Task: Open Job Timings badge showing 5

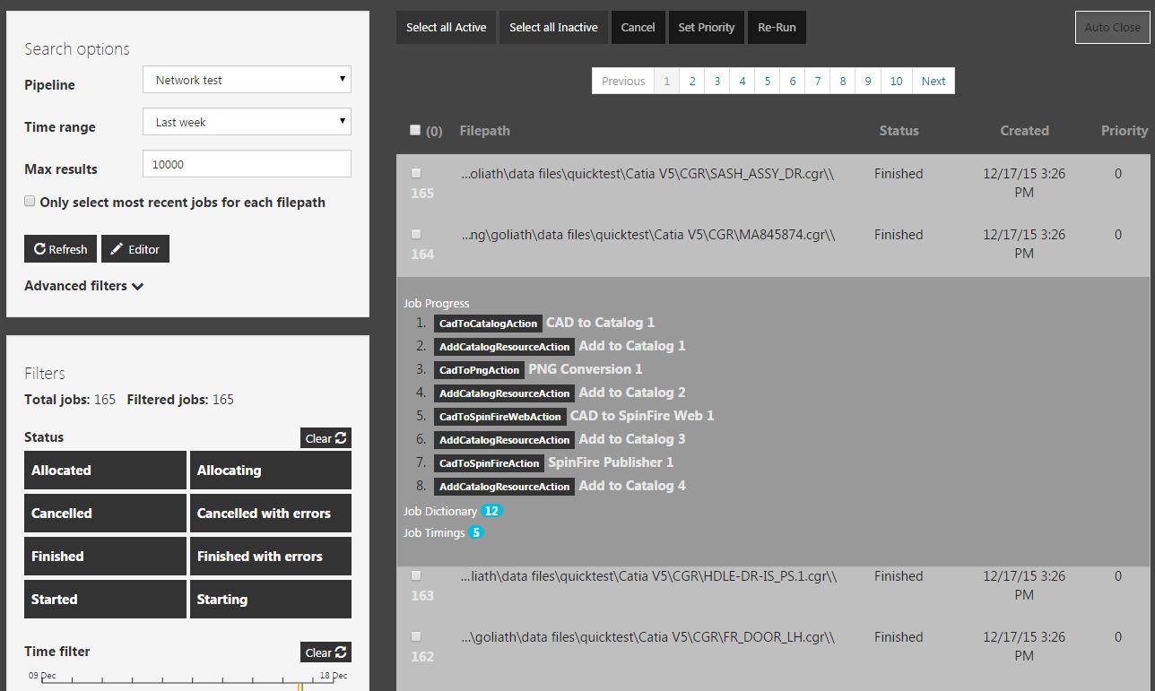Action: [x=476, y=532]
